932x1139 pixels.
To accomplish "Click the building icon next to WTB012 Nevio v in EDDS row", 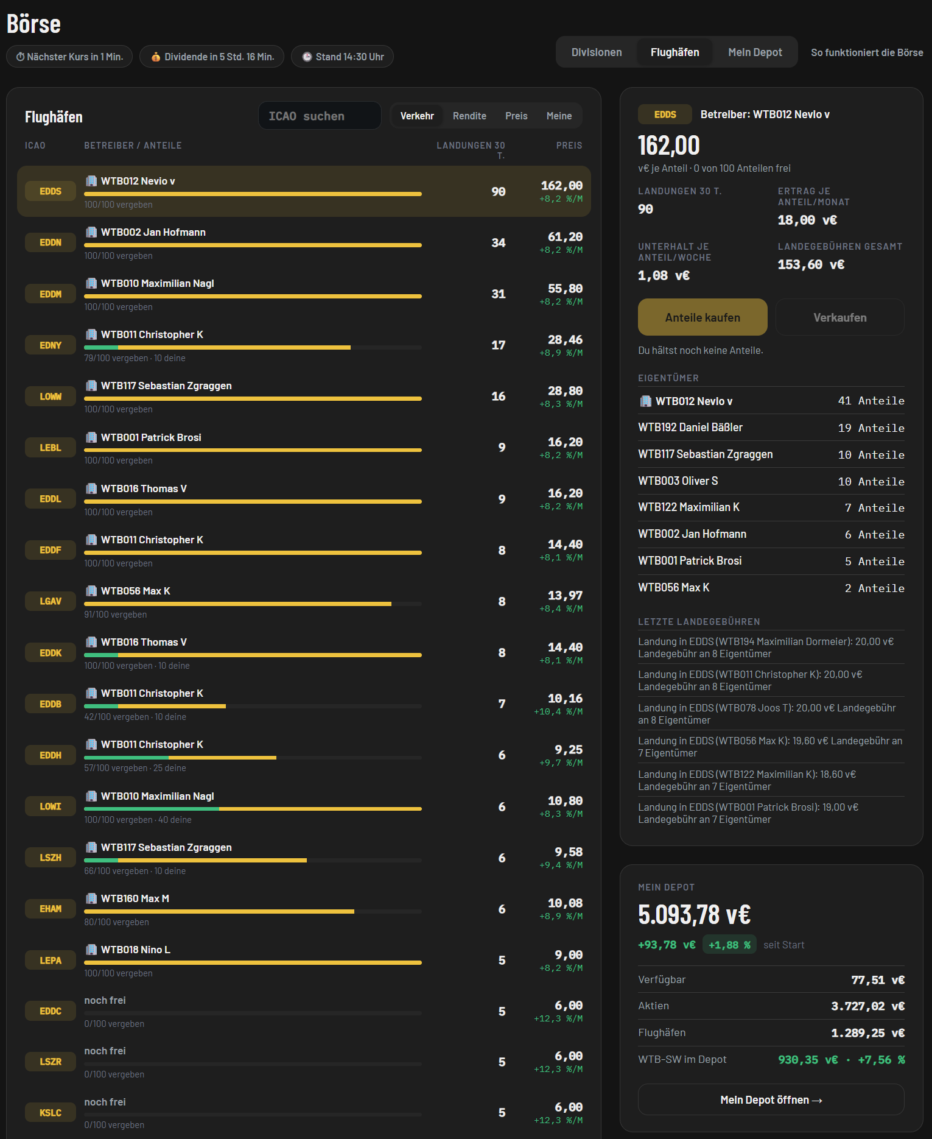I will coord(91,181).
